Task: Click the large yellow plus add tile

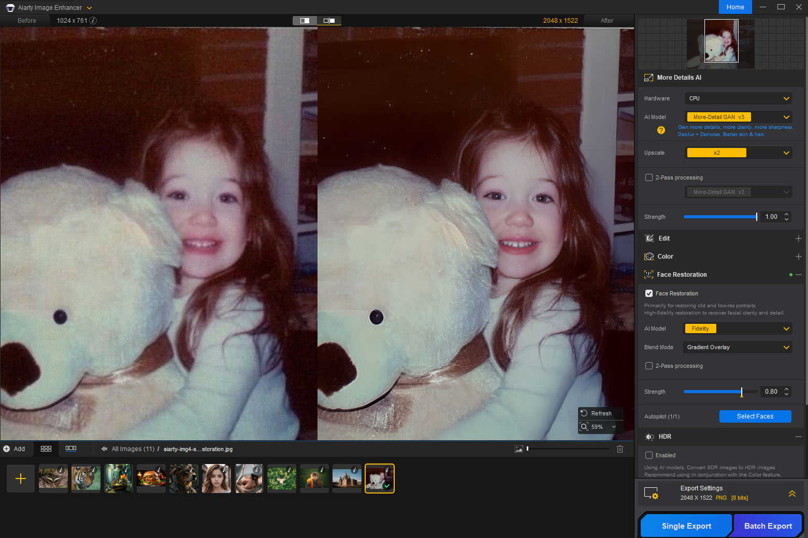Action: 21,479
